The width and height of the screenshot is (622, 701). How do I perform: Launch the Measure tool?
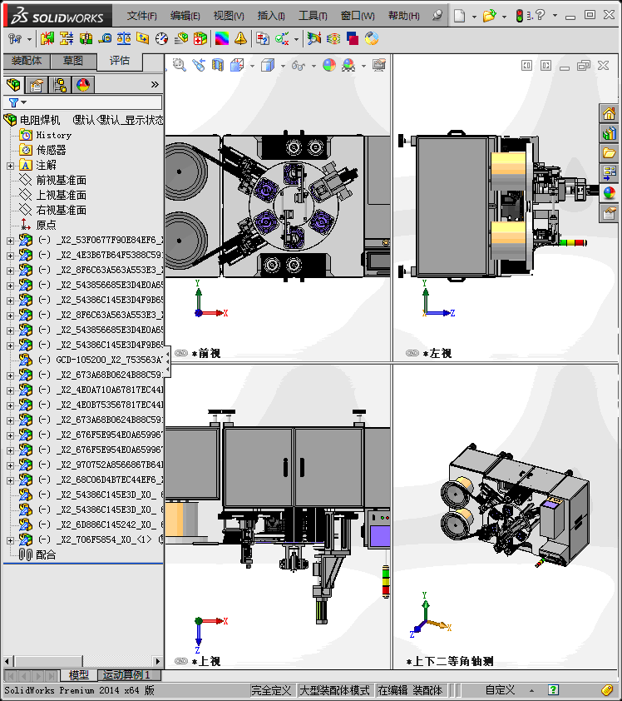pos(105,39)
